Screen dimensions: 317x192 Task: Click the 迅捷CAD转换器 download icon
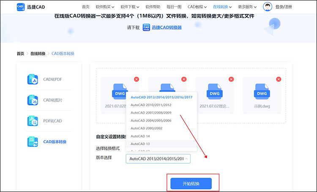[x=146, y=27]
